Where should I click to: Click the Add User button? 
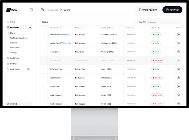coord(172,10)
